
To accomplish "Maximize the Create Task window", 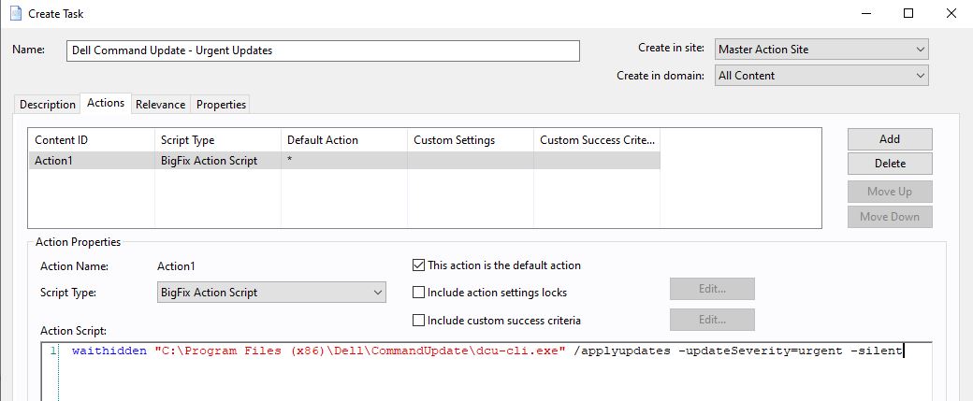I will click(908, 13).
